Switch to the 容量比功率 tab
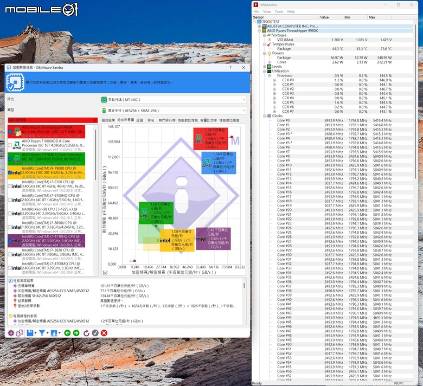 (209, 120)
